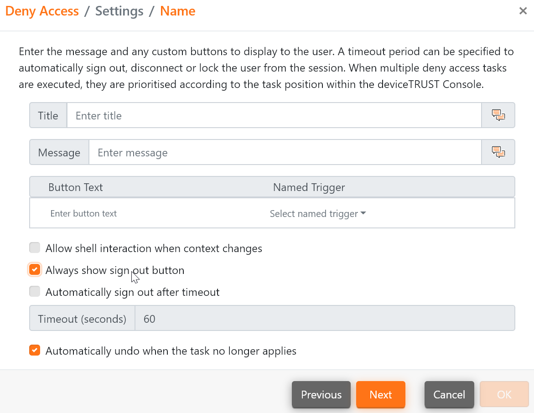Click the OK button
Viewport: 534px width, 413px height.
[x=504, y=394]
